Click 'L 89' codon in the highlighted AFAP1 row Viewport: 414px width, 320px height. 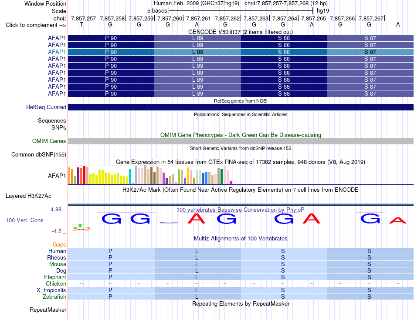197,52
